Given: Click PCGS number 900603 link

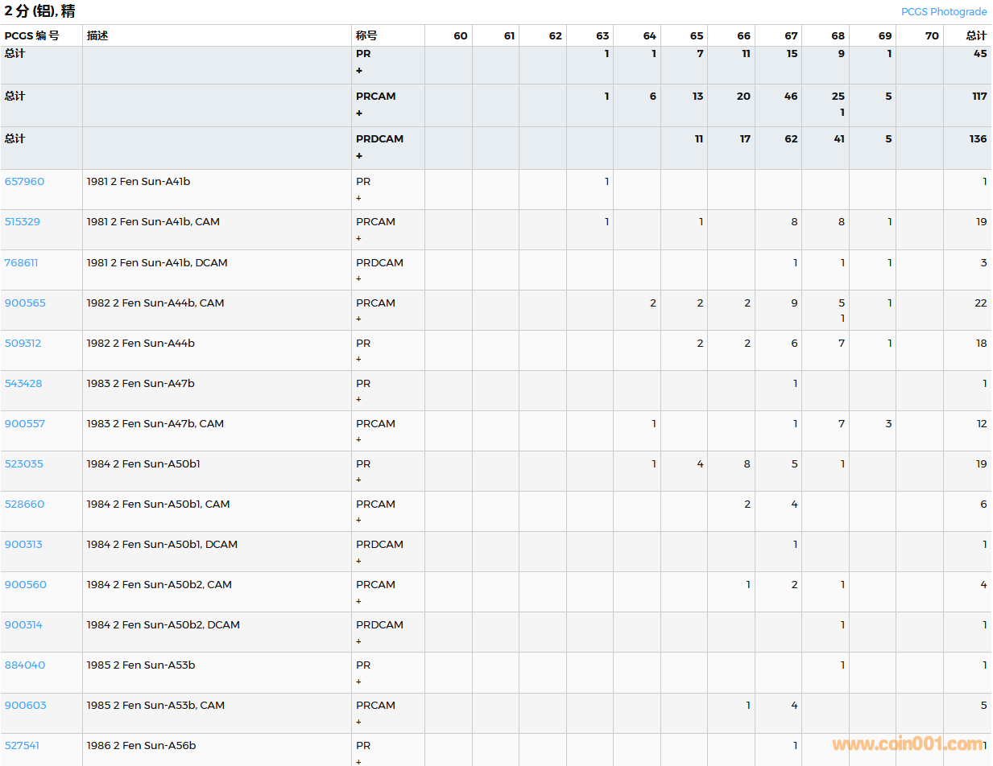Looking at the screenshot, I should point(26,706).
